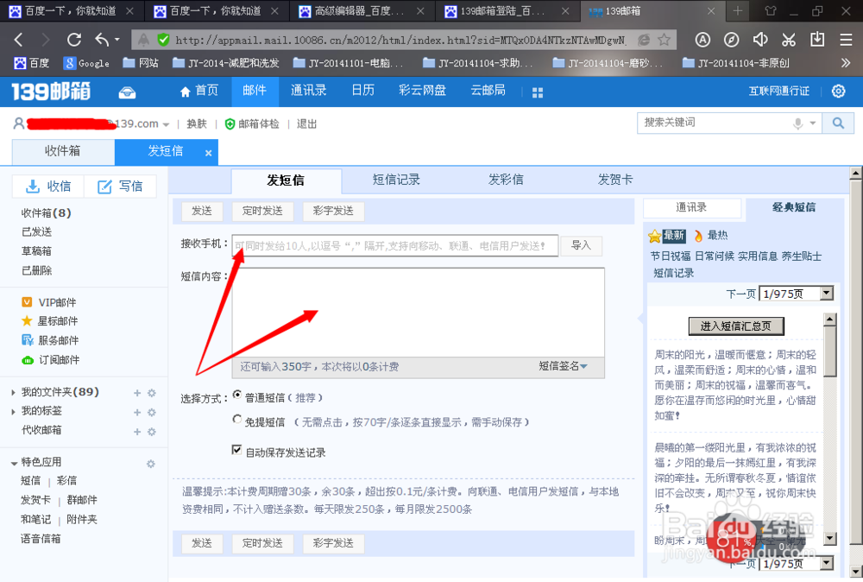863x582 pixels.
Task: Click down arrow of the SMS list scrollbar
Action: click(x=829, y=538)
